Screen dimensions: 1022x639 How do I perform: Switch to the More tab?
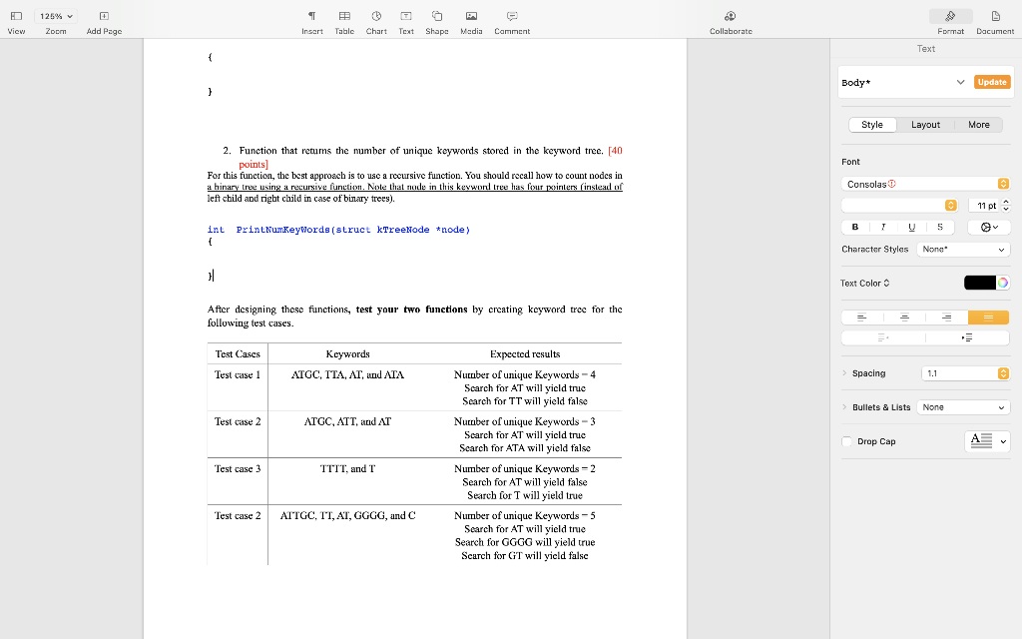(x=978, y=124)
